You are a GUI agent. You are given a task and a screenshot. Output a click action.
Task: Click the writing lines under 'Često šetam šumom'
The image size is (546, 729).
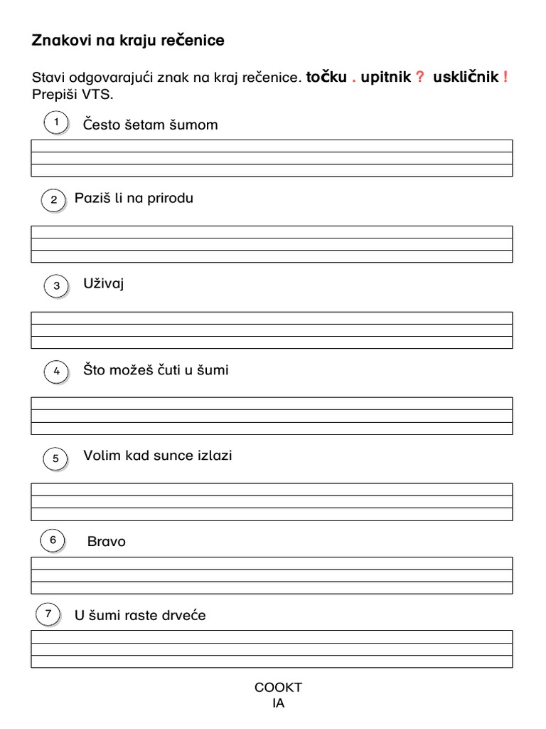click(x=272, y=158)
